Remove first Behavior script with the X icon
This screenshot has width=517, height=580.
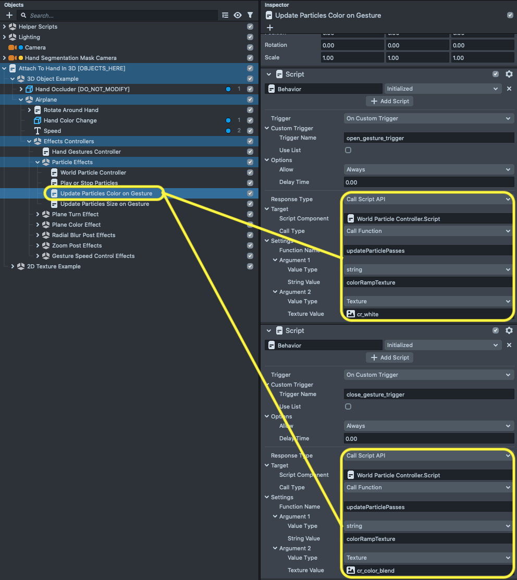509,89
